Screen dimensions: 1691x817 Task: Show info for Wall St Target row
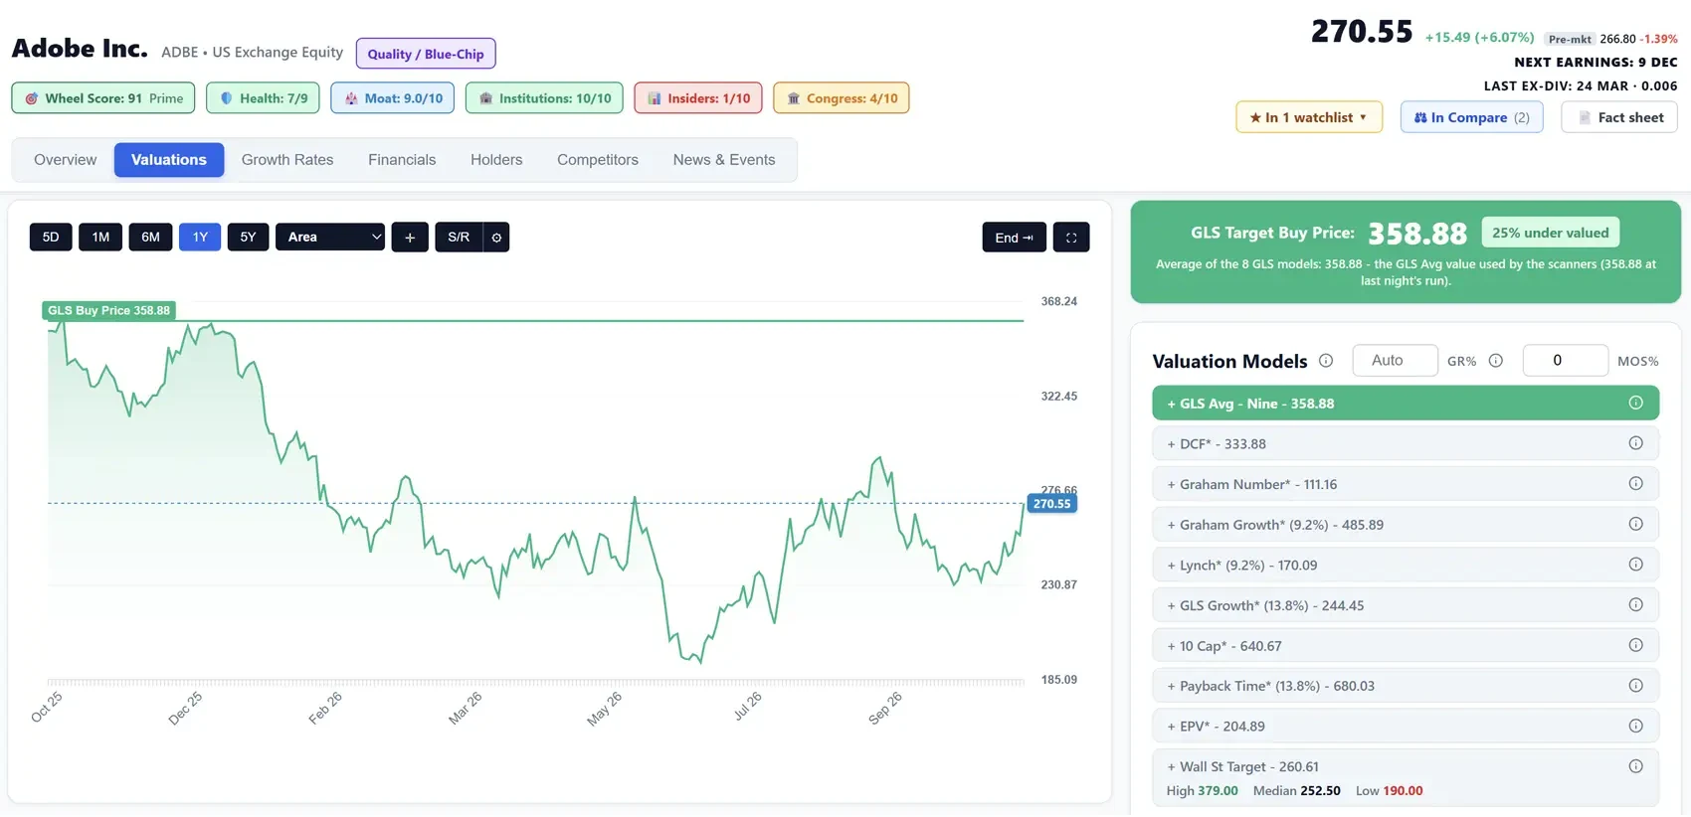point(1635,766)
